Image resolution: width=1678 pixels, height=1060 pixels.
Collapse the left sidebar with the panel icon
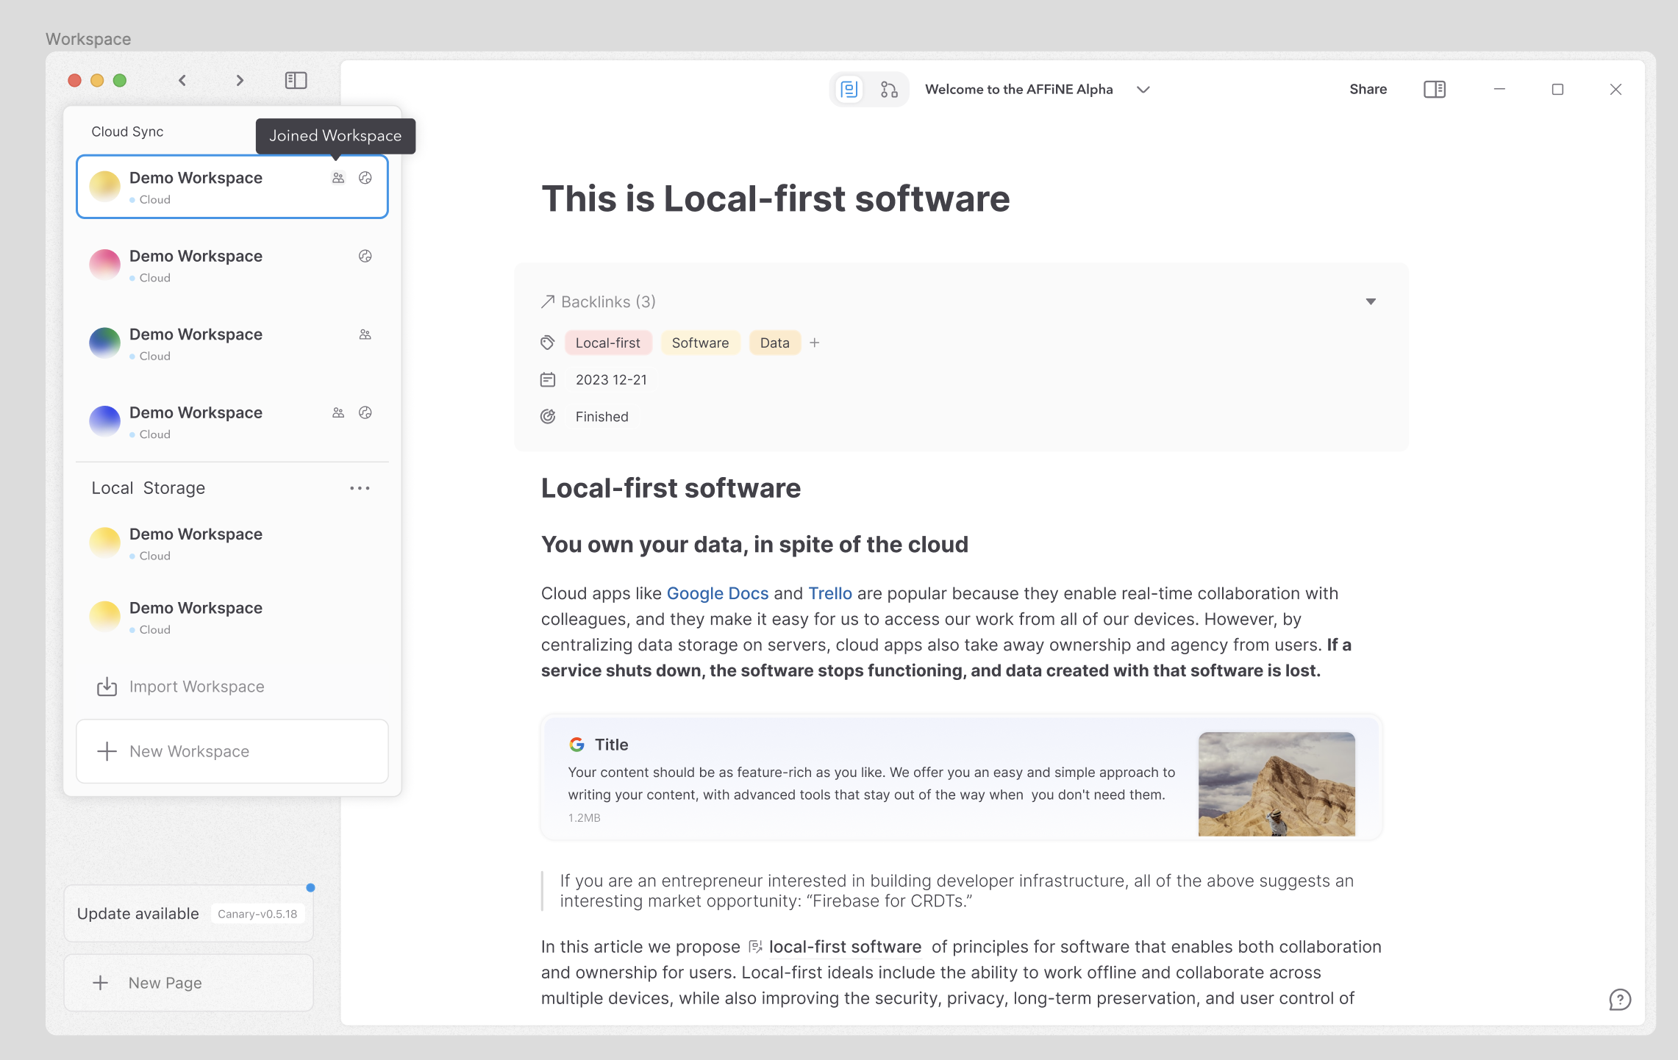pyautogui.click(x=296, y=80)
